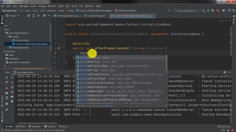Image resolution: width=236 pixels, height=132 pixels.
Task: Clear the console with the trash icon
Action: tap(12, 102)
